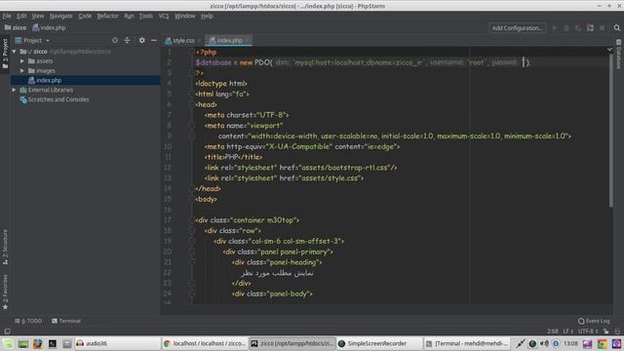Image resolution: width=624 pixels, height=351 pixels.
Task: Toggle the fold marker on div row line
Action: pos(191,231)
